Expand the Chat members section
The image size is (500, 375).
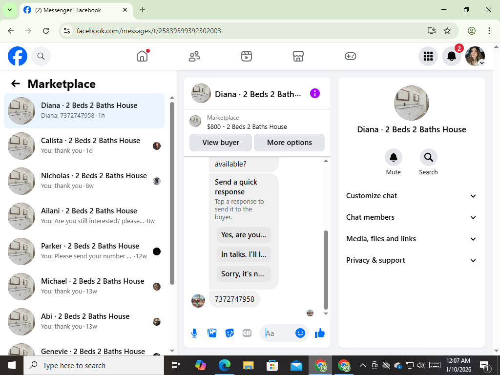(x=411, y=217)
